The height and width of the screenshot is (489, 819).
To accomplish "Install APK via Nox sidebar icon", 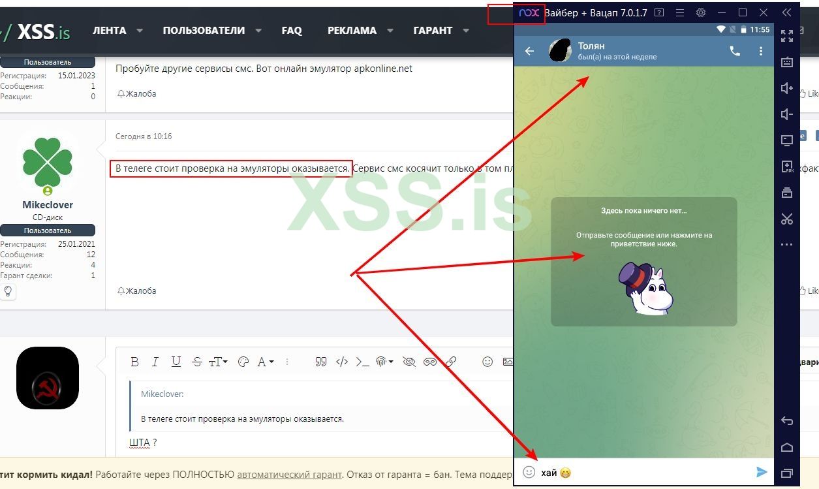I will 787,166.
